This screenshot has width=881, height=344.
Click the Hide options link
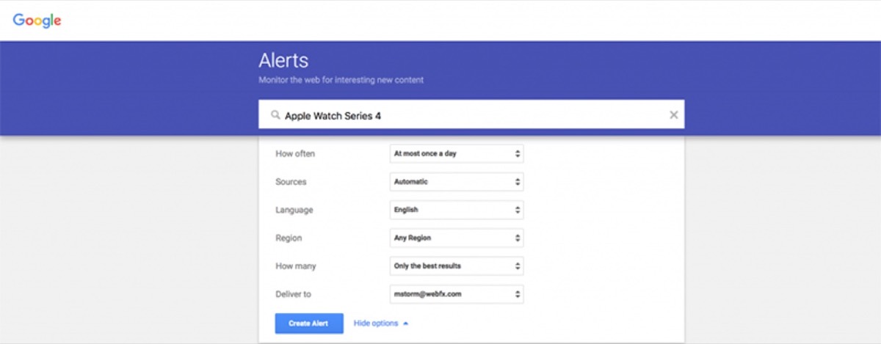click(375, 323)
